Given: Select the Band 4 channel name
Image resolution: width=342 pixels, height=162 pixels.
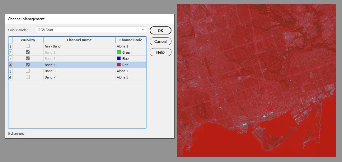Looking at the screenshot, I should (50, 65).
